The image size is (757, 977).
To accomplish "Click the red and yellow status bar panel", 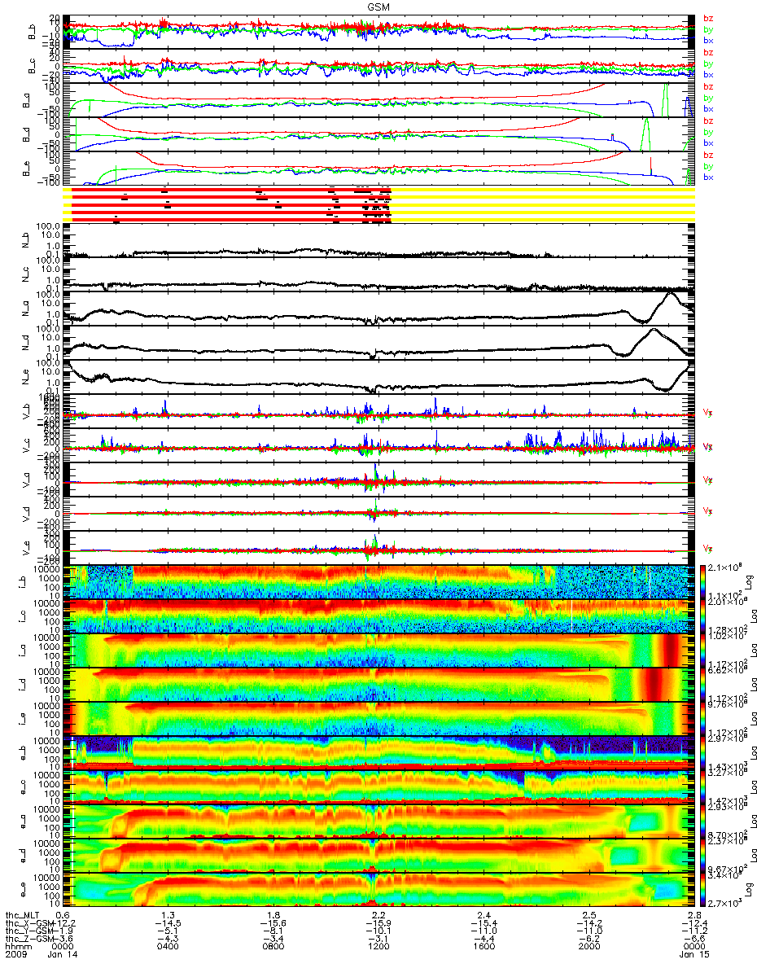I will click(380, 204).
